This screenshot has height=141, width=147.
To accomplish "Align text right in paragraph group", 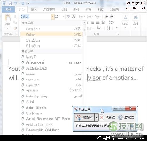I will (x=92, y=22).
